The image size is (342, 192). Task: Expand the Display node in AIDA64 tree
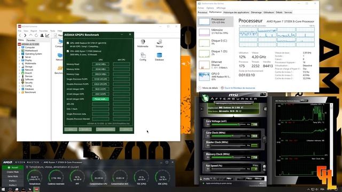tap(19, 60)
